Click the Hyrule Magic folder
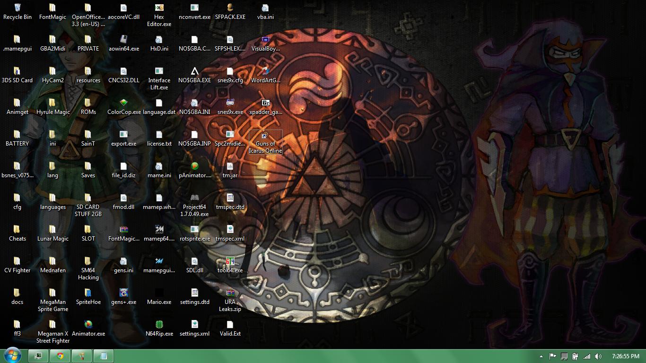This screenshot has height=363, width=646. click(x=52, y=107)
